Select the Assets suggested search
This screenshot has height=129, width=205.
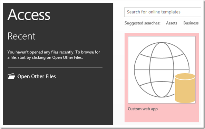(172, 23)
